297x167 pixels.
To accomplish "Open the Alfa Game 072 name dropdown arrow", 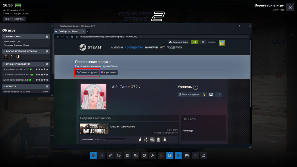I will pos(140,88).
